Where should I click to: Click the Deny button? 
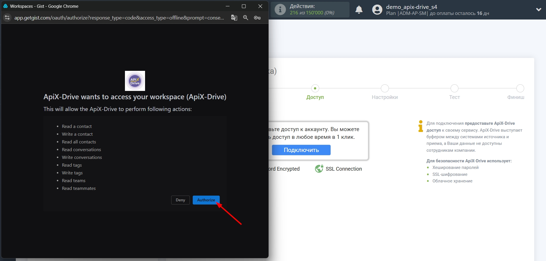[x=180, y=200]
